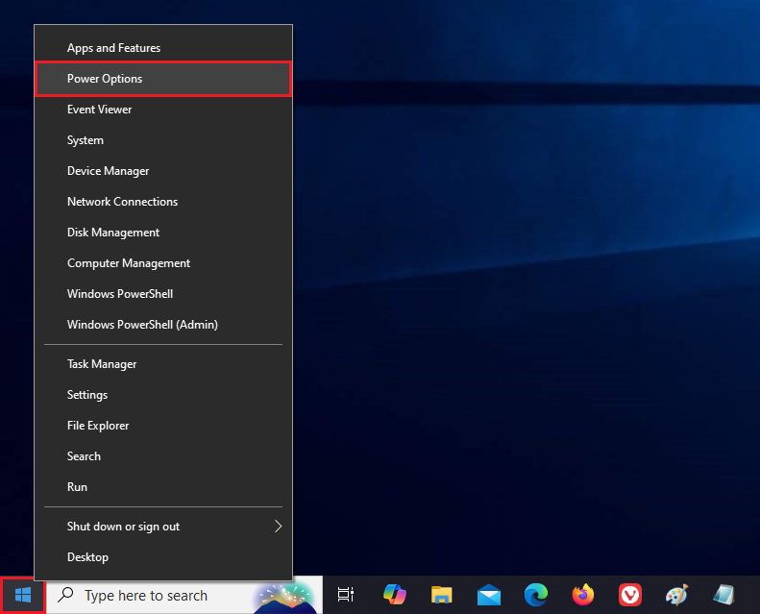The image size is (760, 614).
Task: Open the Mail app on taskbar
Action: (488, 595)
